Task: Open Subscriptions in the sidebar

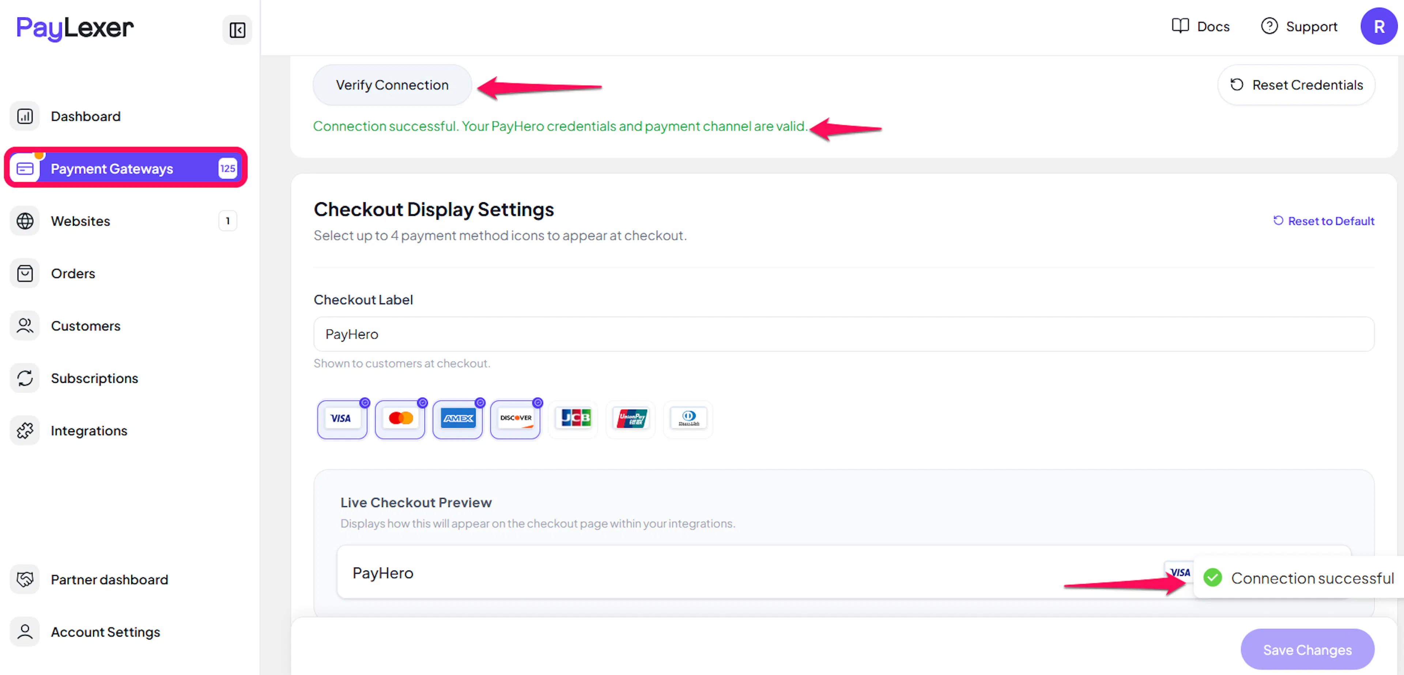Action: click(x=126, y=378)
